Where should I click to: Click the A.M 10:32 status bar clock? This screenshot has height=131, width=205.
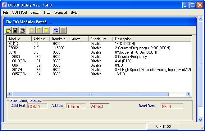coord(162,127)
